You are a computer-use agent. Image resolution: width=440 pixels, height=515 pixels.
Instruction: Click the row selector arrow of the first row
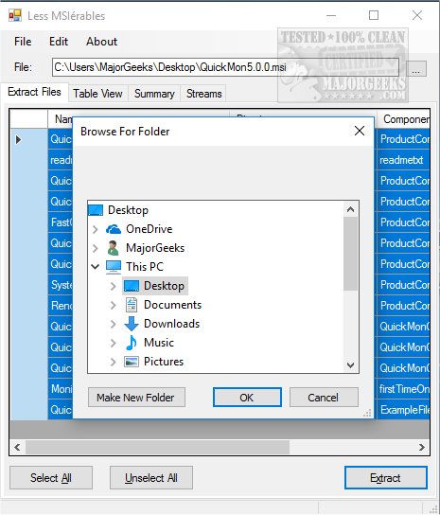pyautogui.click(x=18, y=139)
